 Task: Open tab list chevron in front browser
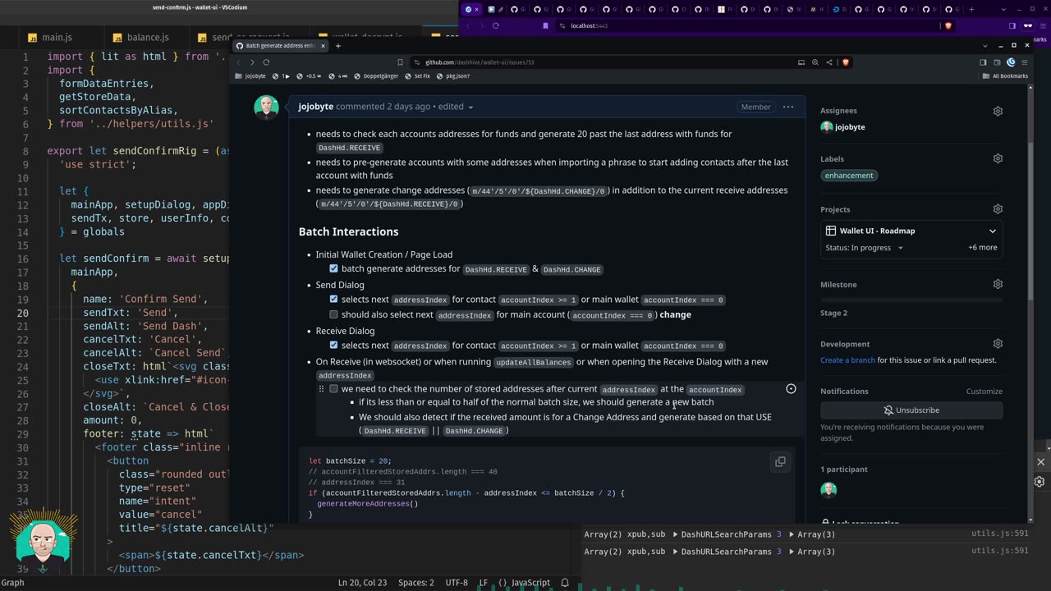(x=984, y=46)
